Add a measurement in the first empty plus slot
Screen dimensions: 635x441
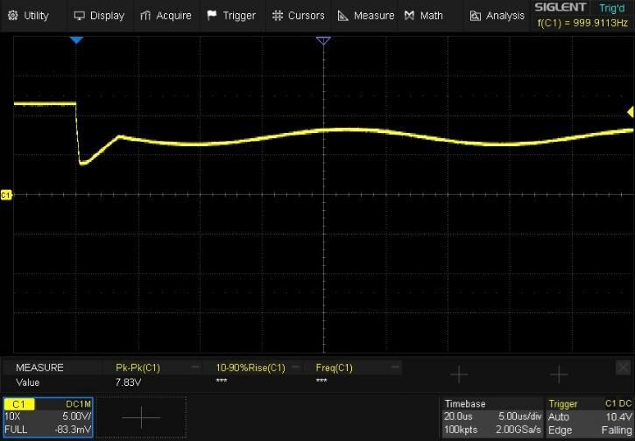coord(459,374)
